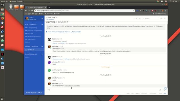
Task: Open the Terminal from the dock
Action: [2, 5]
